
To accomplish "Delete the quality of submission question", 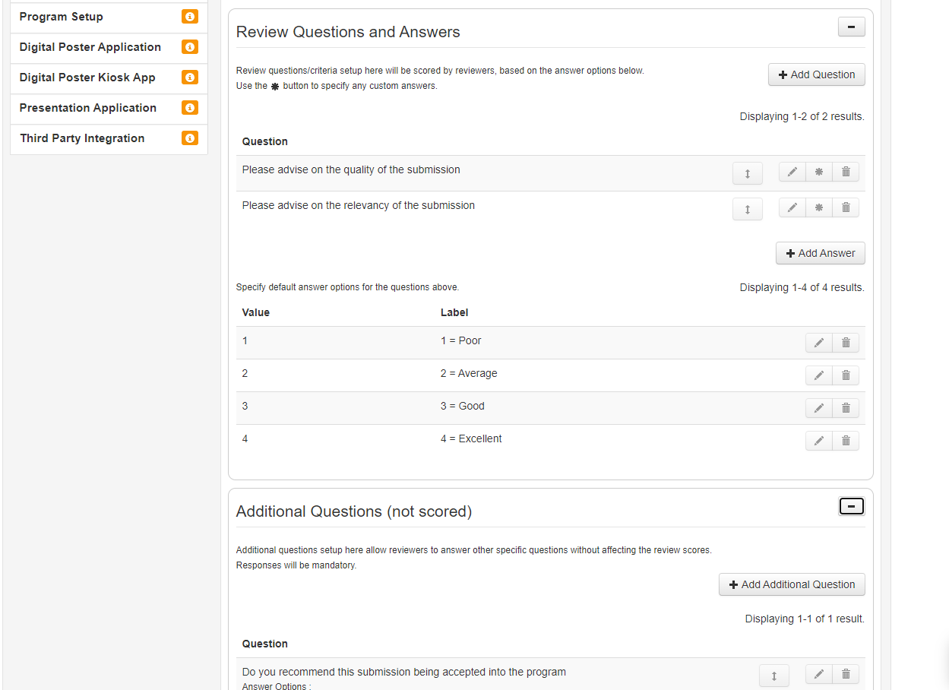I will (x=846, y=172).
